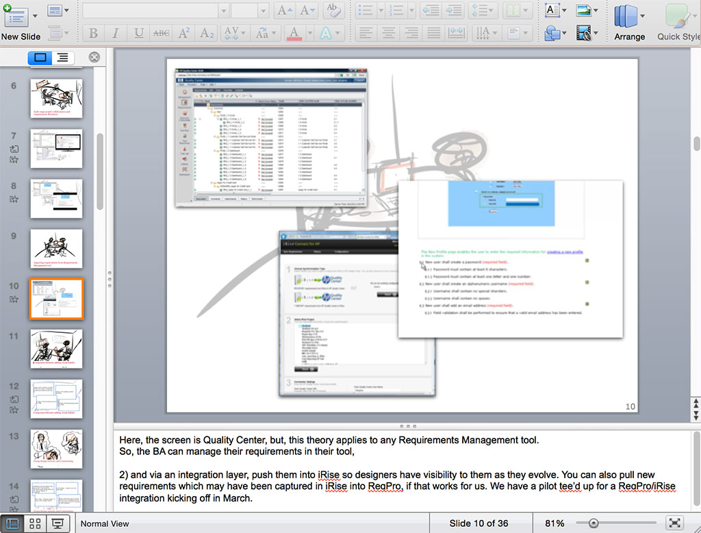The height and width of the screenshot is (533, 701).
Task: Close the slide thumbnail pane
Action: (x=94, y=58)
